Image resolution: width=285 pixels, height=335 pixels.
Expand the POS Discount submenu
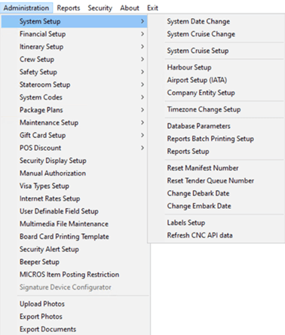[x=75, y=148]
